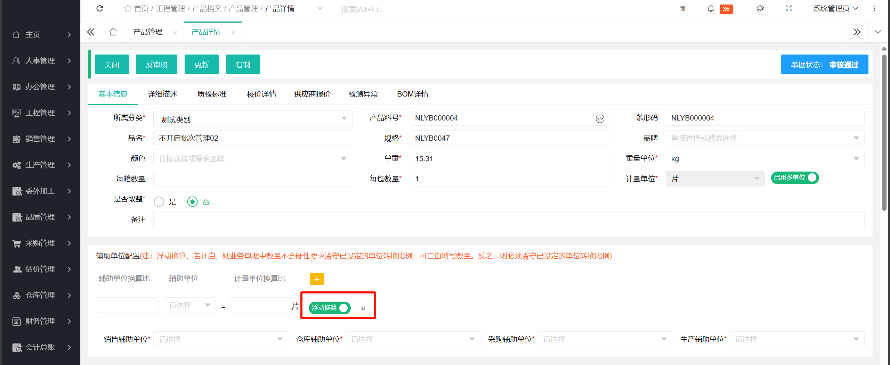
Task: Open the notification bell icon
Action: [x=711, y=9]
